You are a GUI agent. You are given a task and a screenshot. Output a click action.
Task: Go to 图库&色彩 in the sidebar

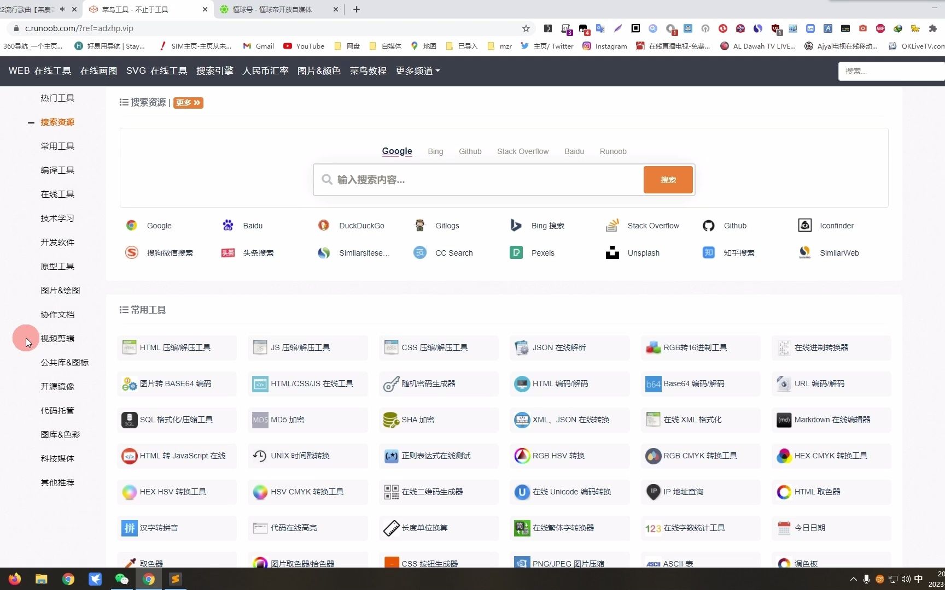click(60, 434)
